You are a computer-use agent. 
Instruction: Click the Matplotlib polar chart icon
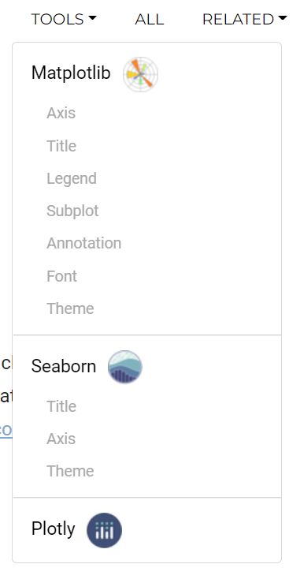140,74
